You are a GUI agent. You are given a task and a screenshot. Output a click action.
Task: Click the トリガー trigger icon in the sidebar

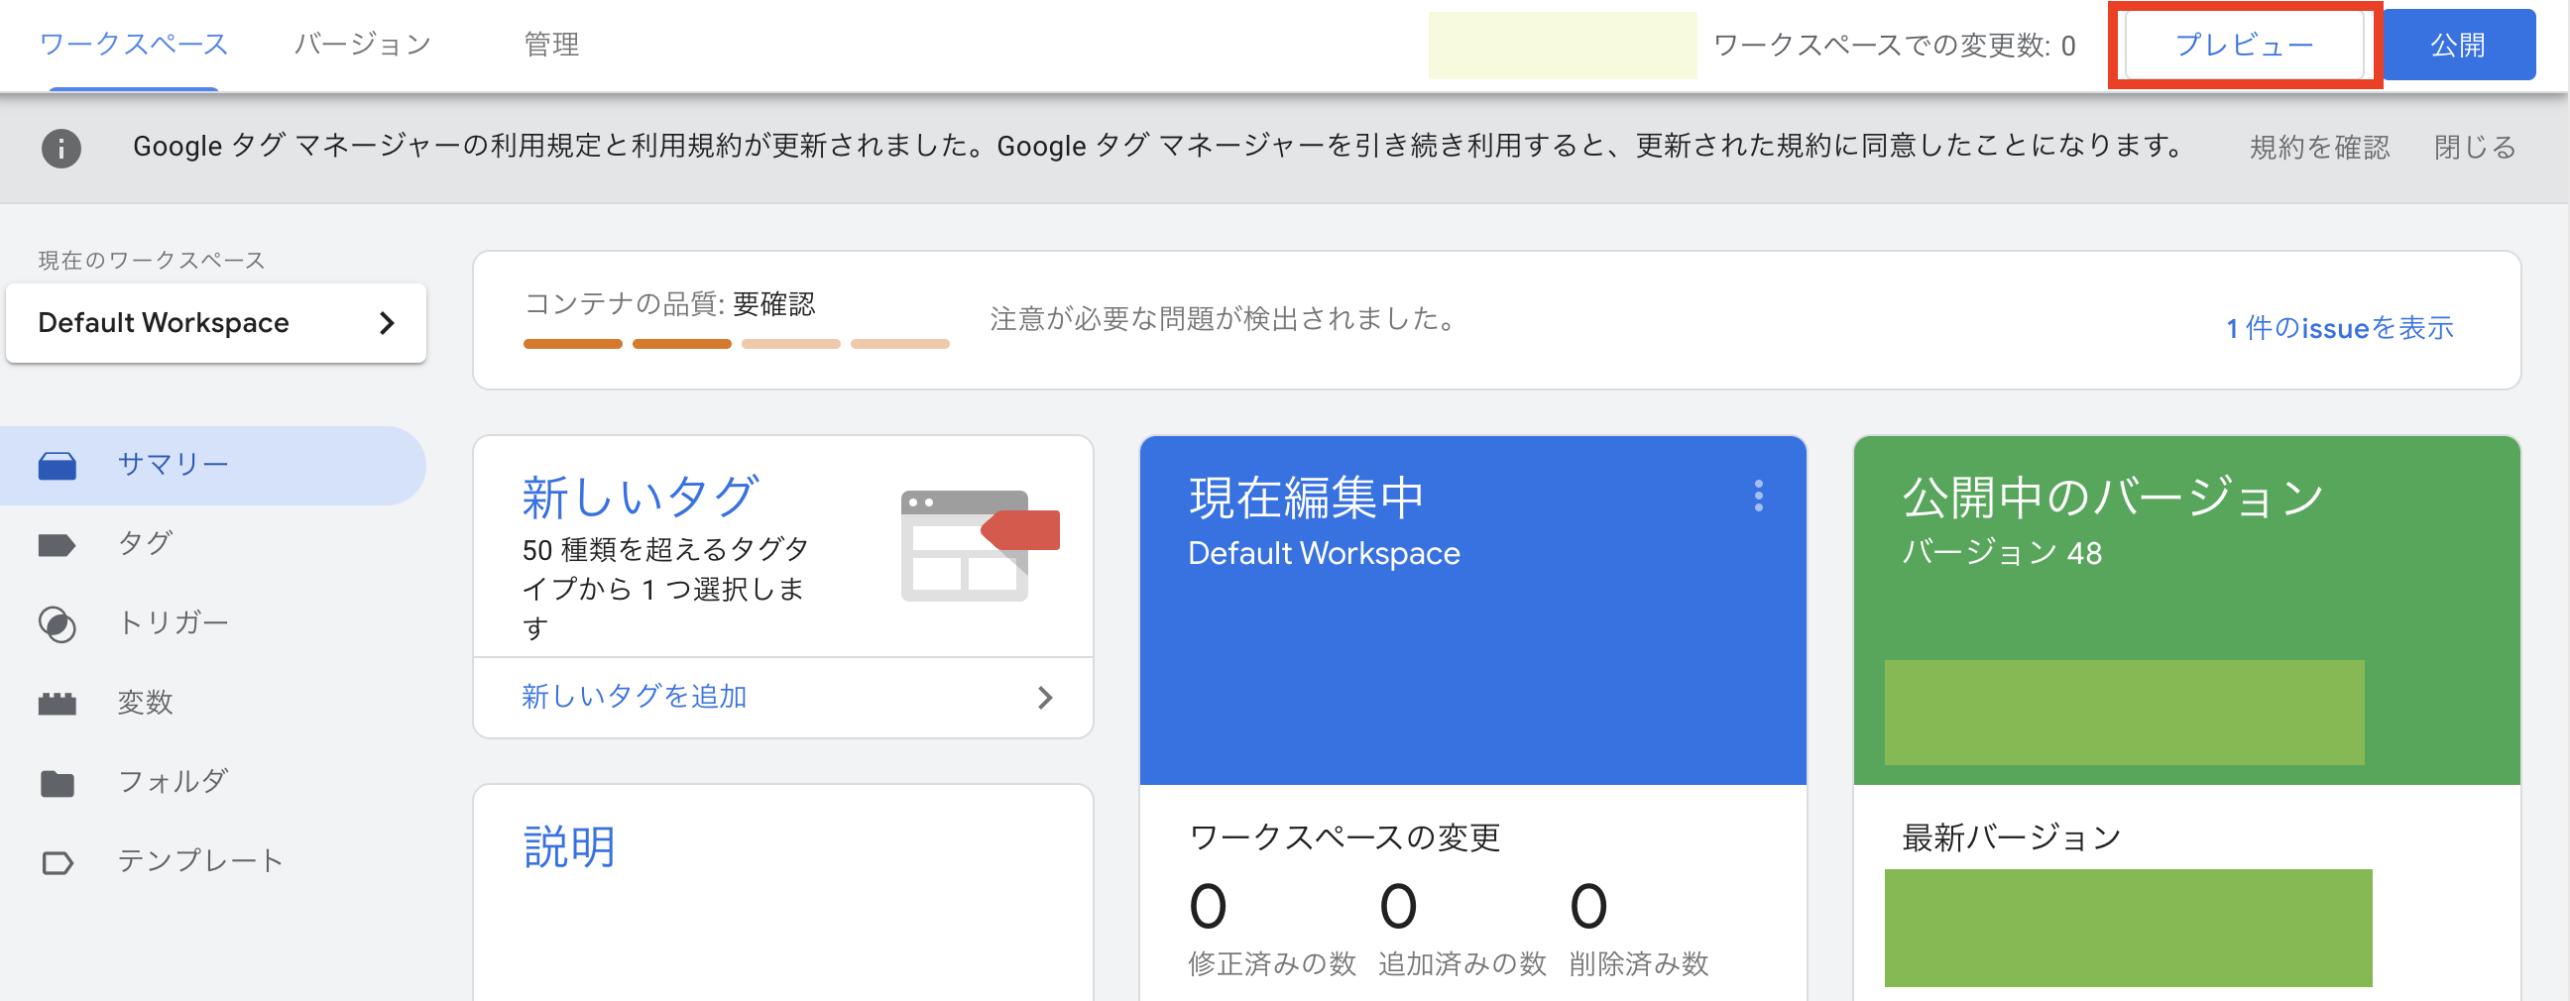pos(57,624)
